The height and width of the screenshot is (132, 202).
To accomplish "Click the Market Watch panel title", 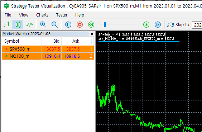I will (27, 34).
